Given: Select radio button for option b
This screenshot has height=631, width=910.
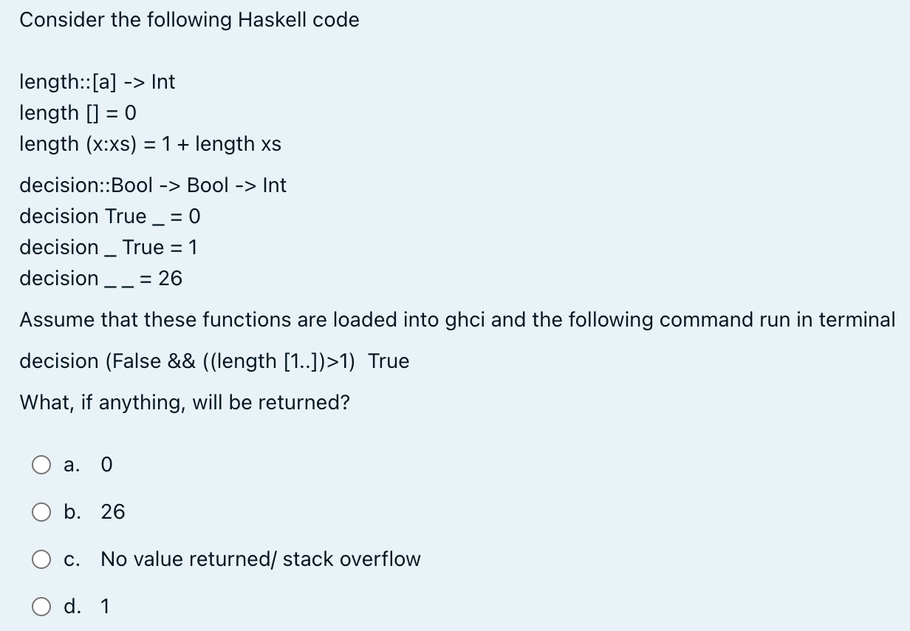Looking at the screenshot, I should coord(41,512).
